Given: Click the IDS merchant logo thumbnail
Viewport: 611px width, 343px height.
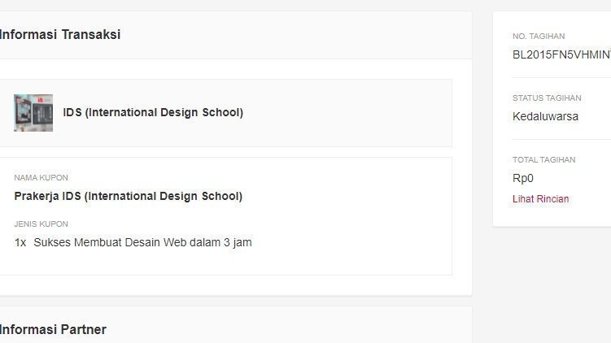Looking at the screenshot, I should click(x=33, y=113).
